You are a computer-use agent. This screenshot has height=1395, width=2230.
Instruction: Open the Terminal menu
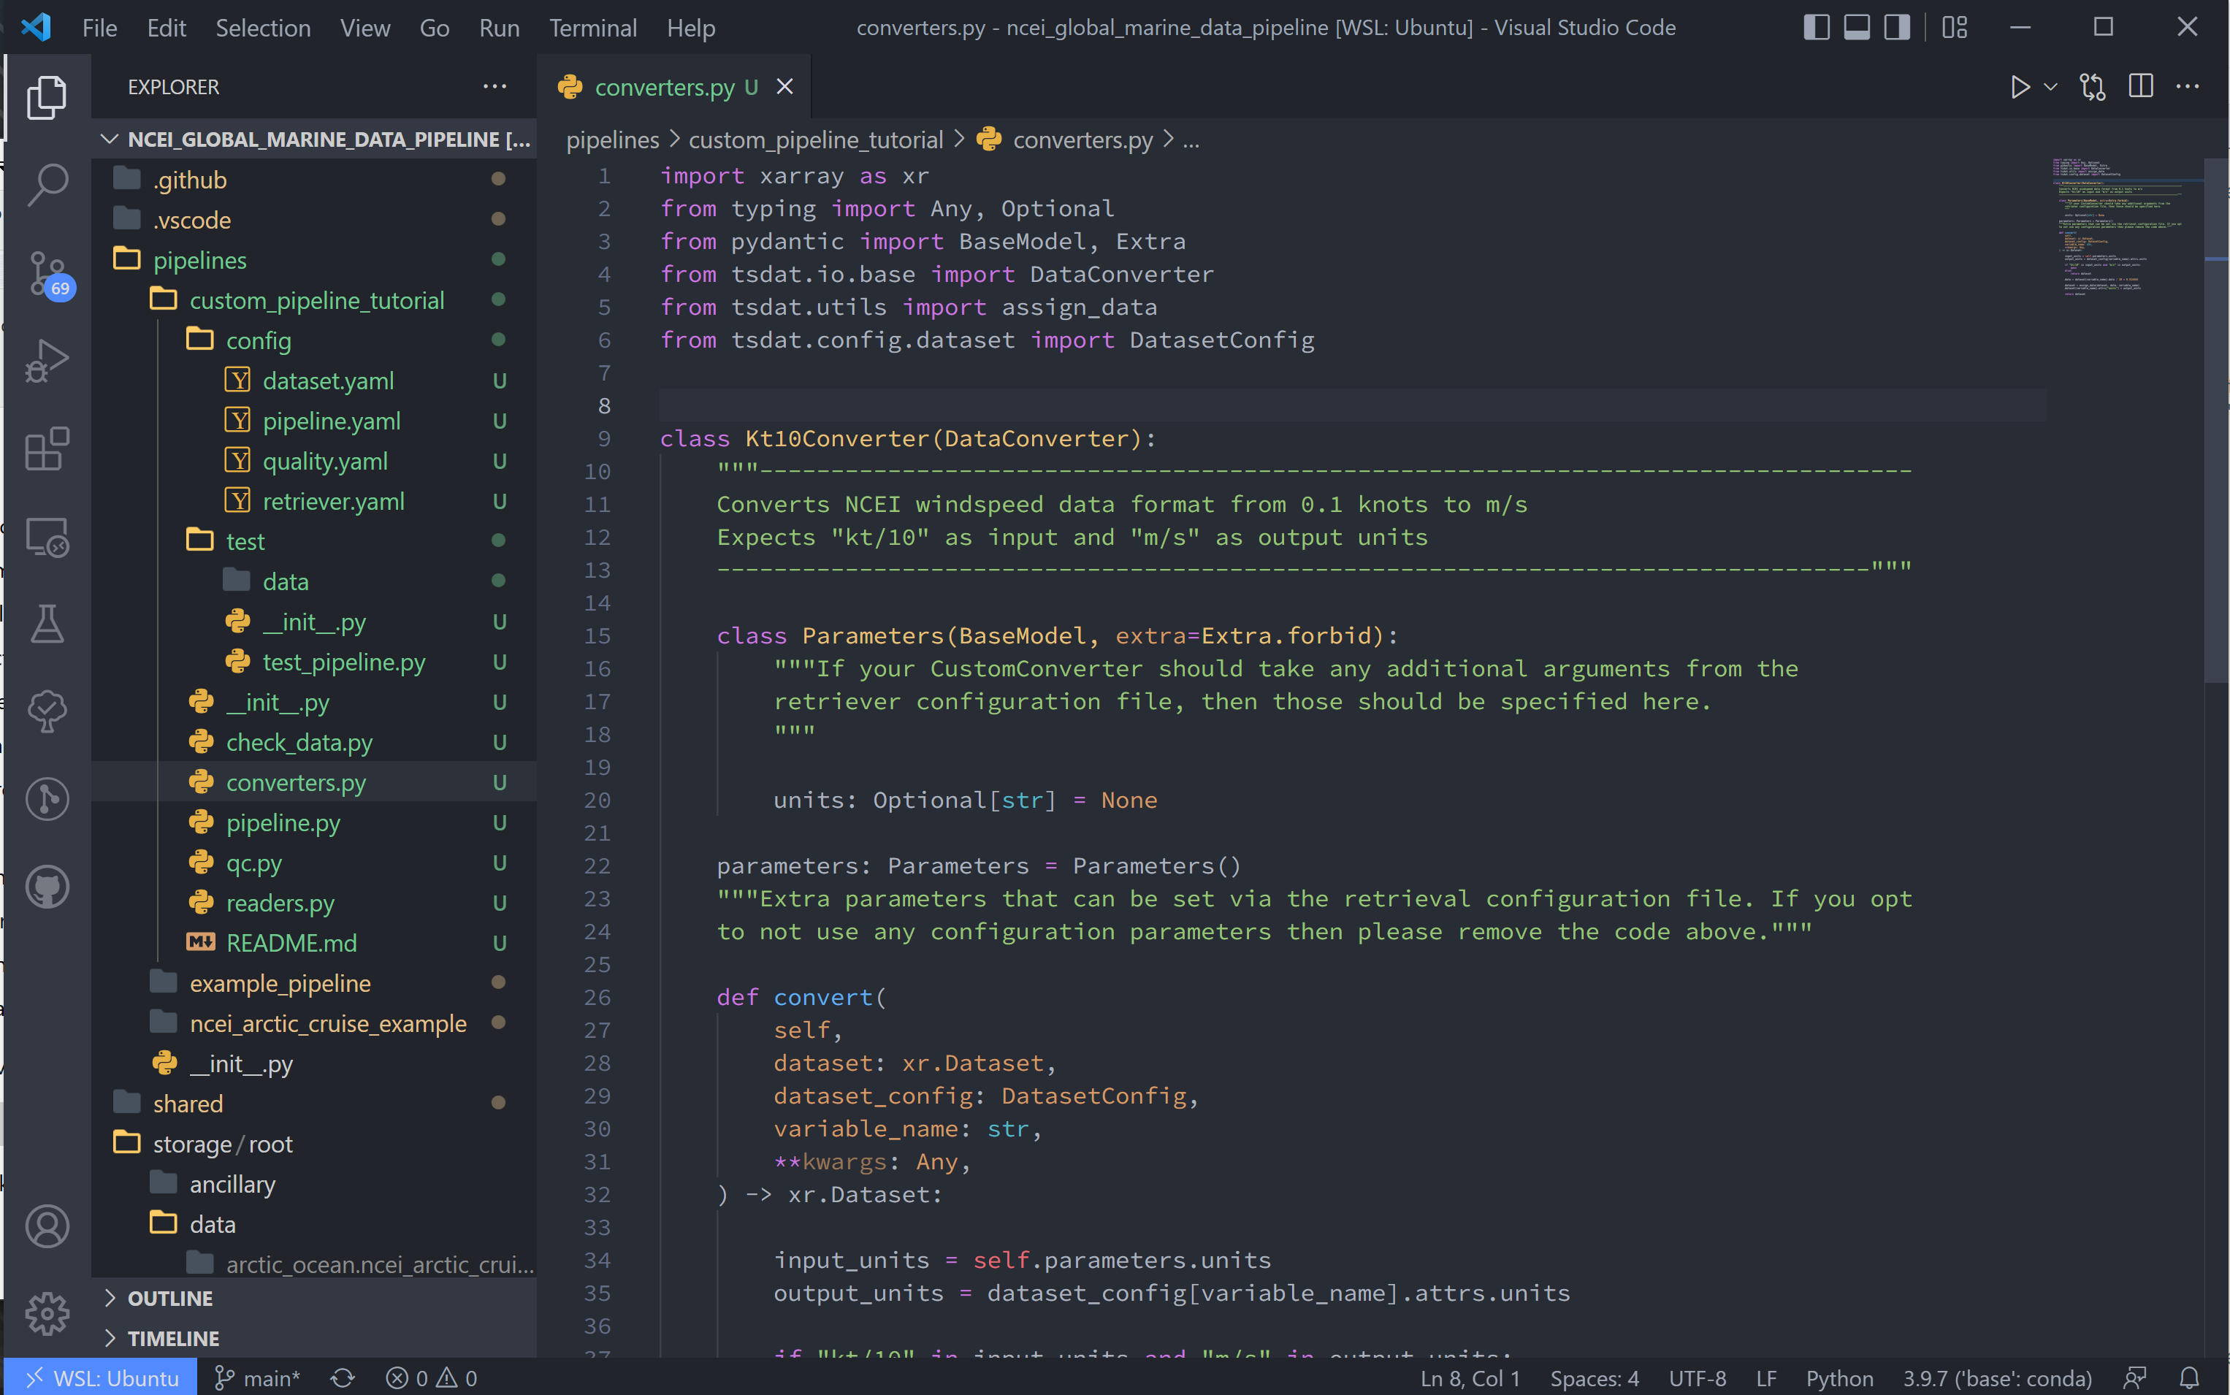point(592,28)
